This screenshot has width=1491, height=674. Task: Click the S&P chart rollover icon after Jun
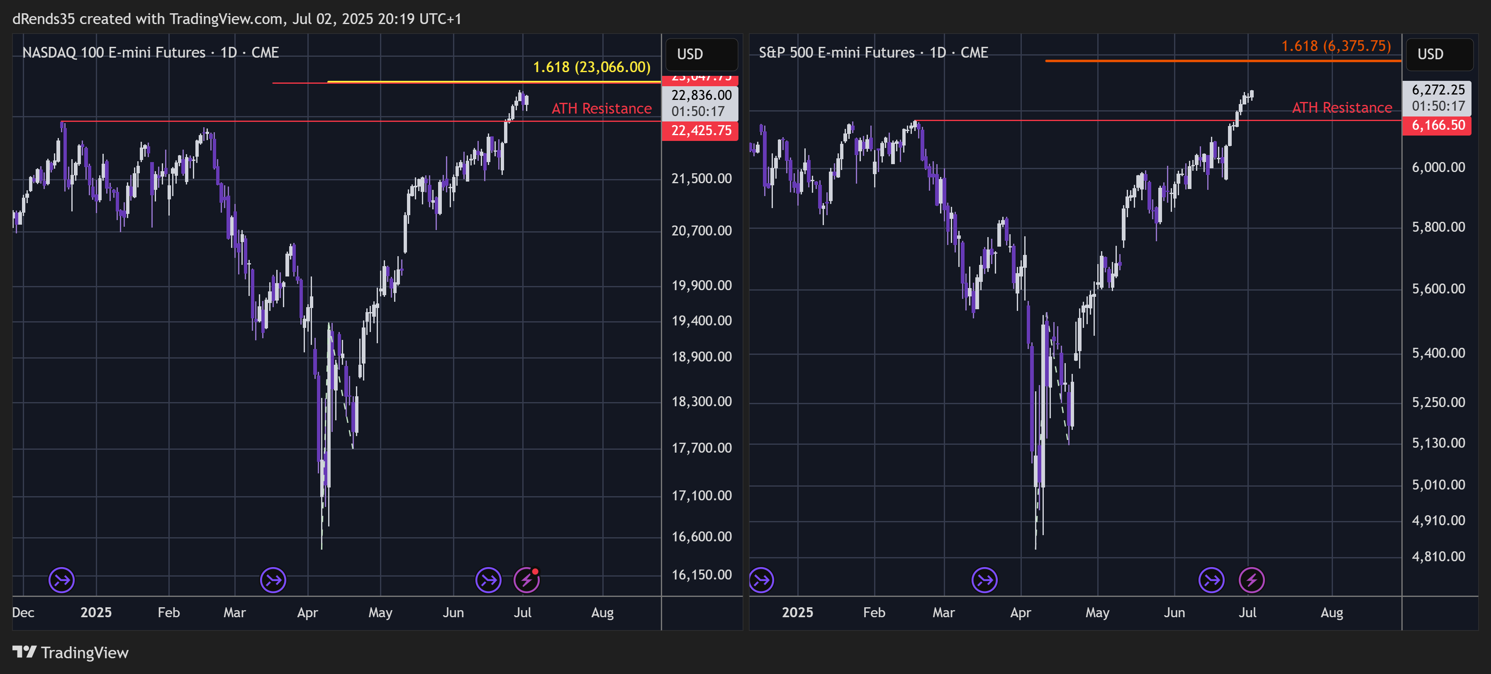tap(1211, 579)
